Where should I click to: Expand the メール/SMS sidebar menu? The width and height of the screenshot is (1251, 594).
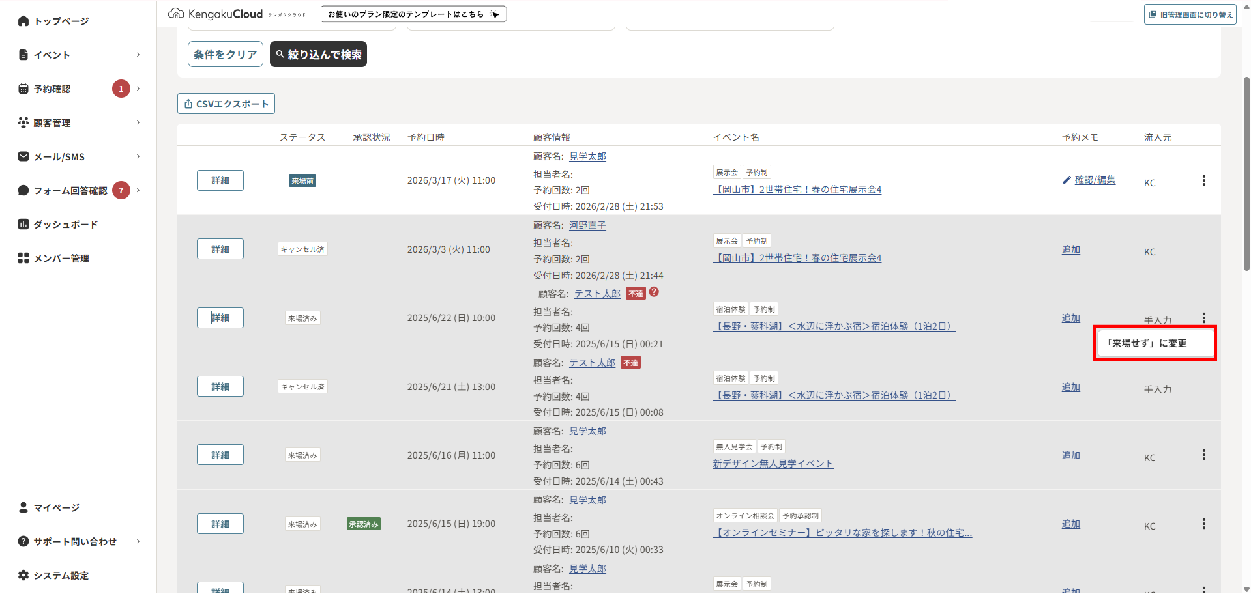click(78, 156)
